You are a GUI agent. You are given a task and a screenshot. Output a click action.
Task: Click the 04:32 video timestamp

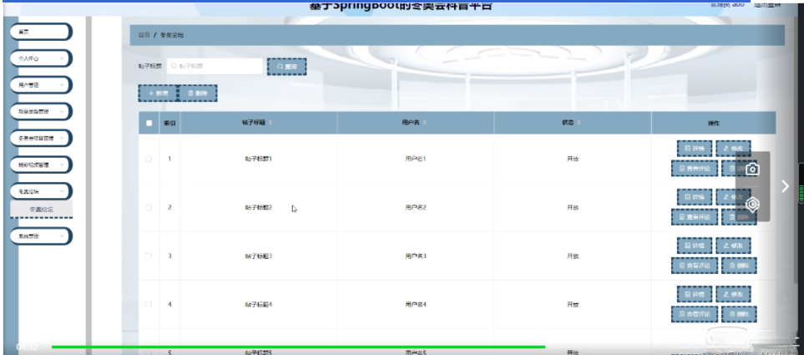(27, 347)
